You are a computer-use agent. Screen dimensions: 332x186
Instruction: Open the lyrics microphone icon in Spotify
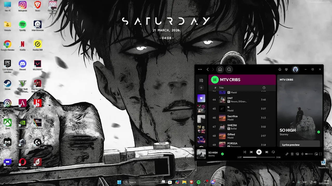pos(287,154)
